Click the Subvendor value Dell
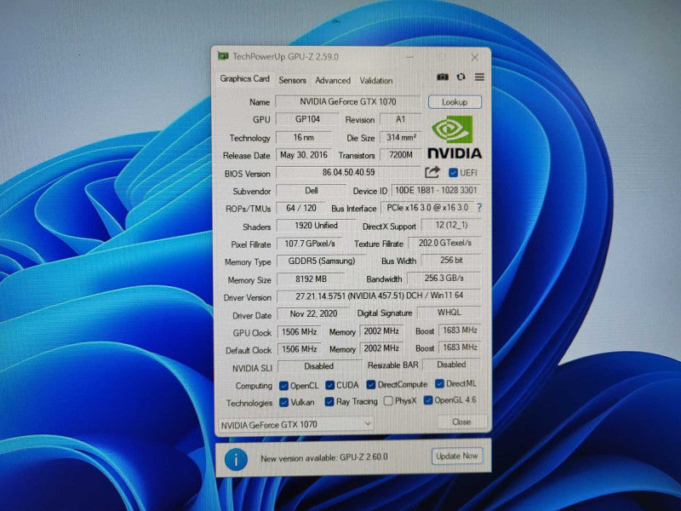 [312, 190]
